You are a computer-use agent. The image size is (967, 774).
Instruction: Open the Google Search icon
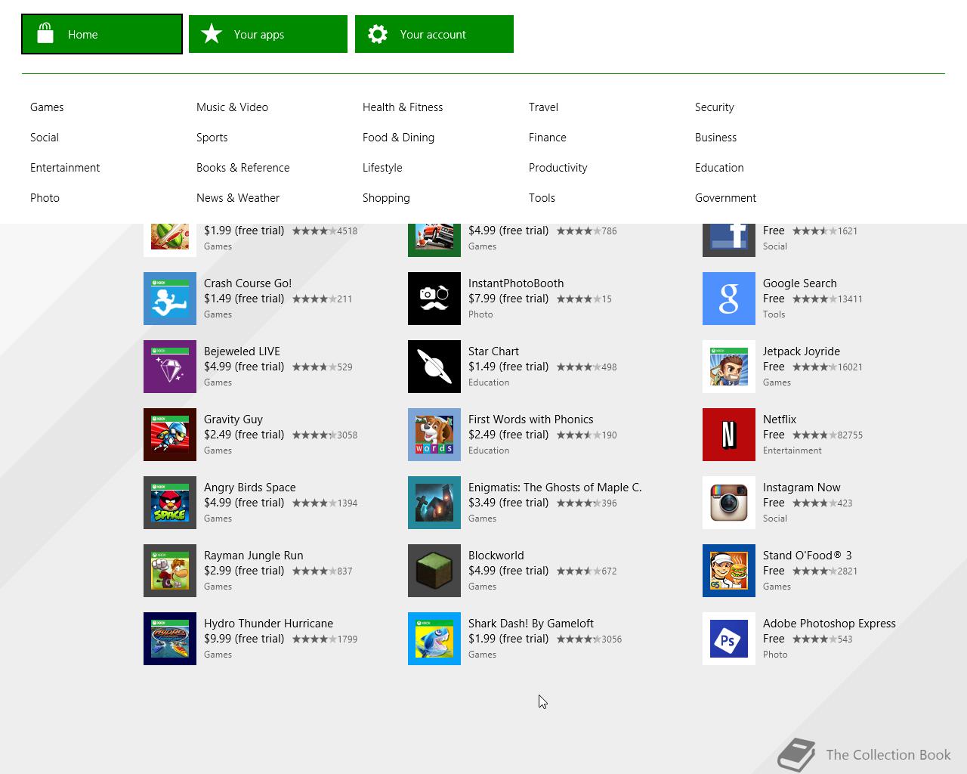pyautogui.click(x=729, y=299)
